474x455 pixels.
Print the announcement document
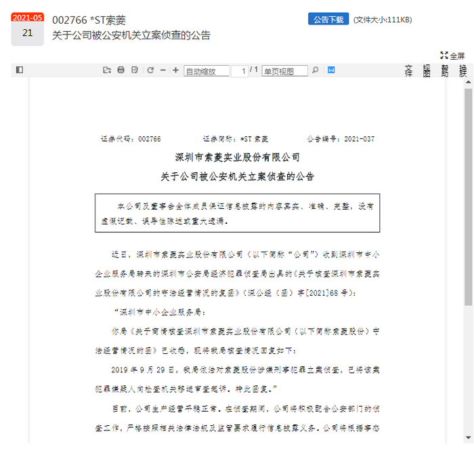(x=121, y=71)
